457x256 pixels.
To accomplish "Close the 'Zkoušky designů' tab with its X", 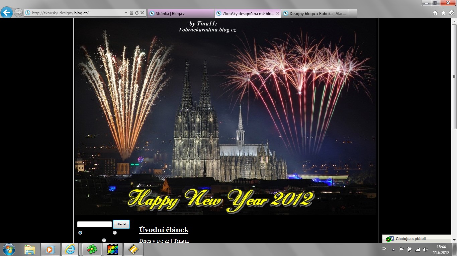I will pyautogui.click(x=277, y=13).
